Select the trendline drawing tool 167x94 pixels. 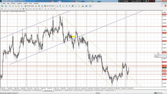click(x=15, y=9)
